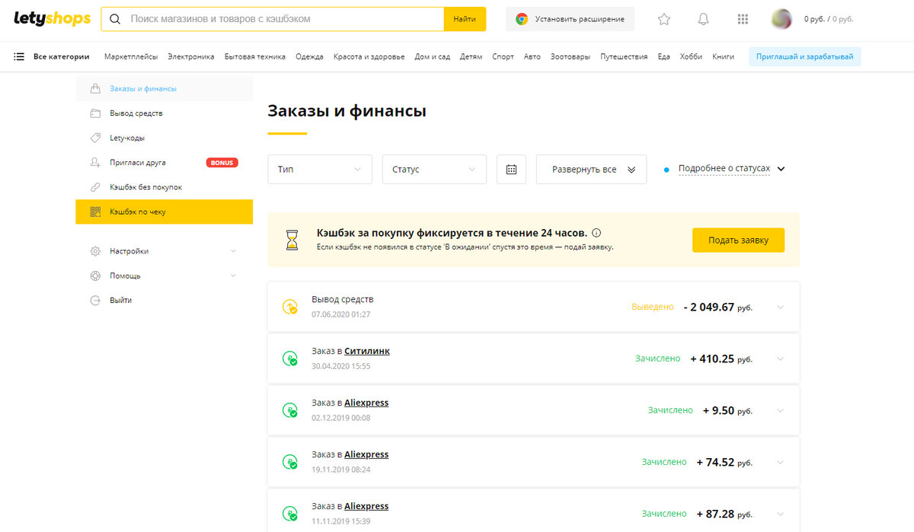Open Зоотовары category
Screen dimensions: 914x532
click(x=570, y=56)
